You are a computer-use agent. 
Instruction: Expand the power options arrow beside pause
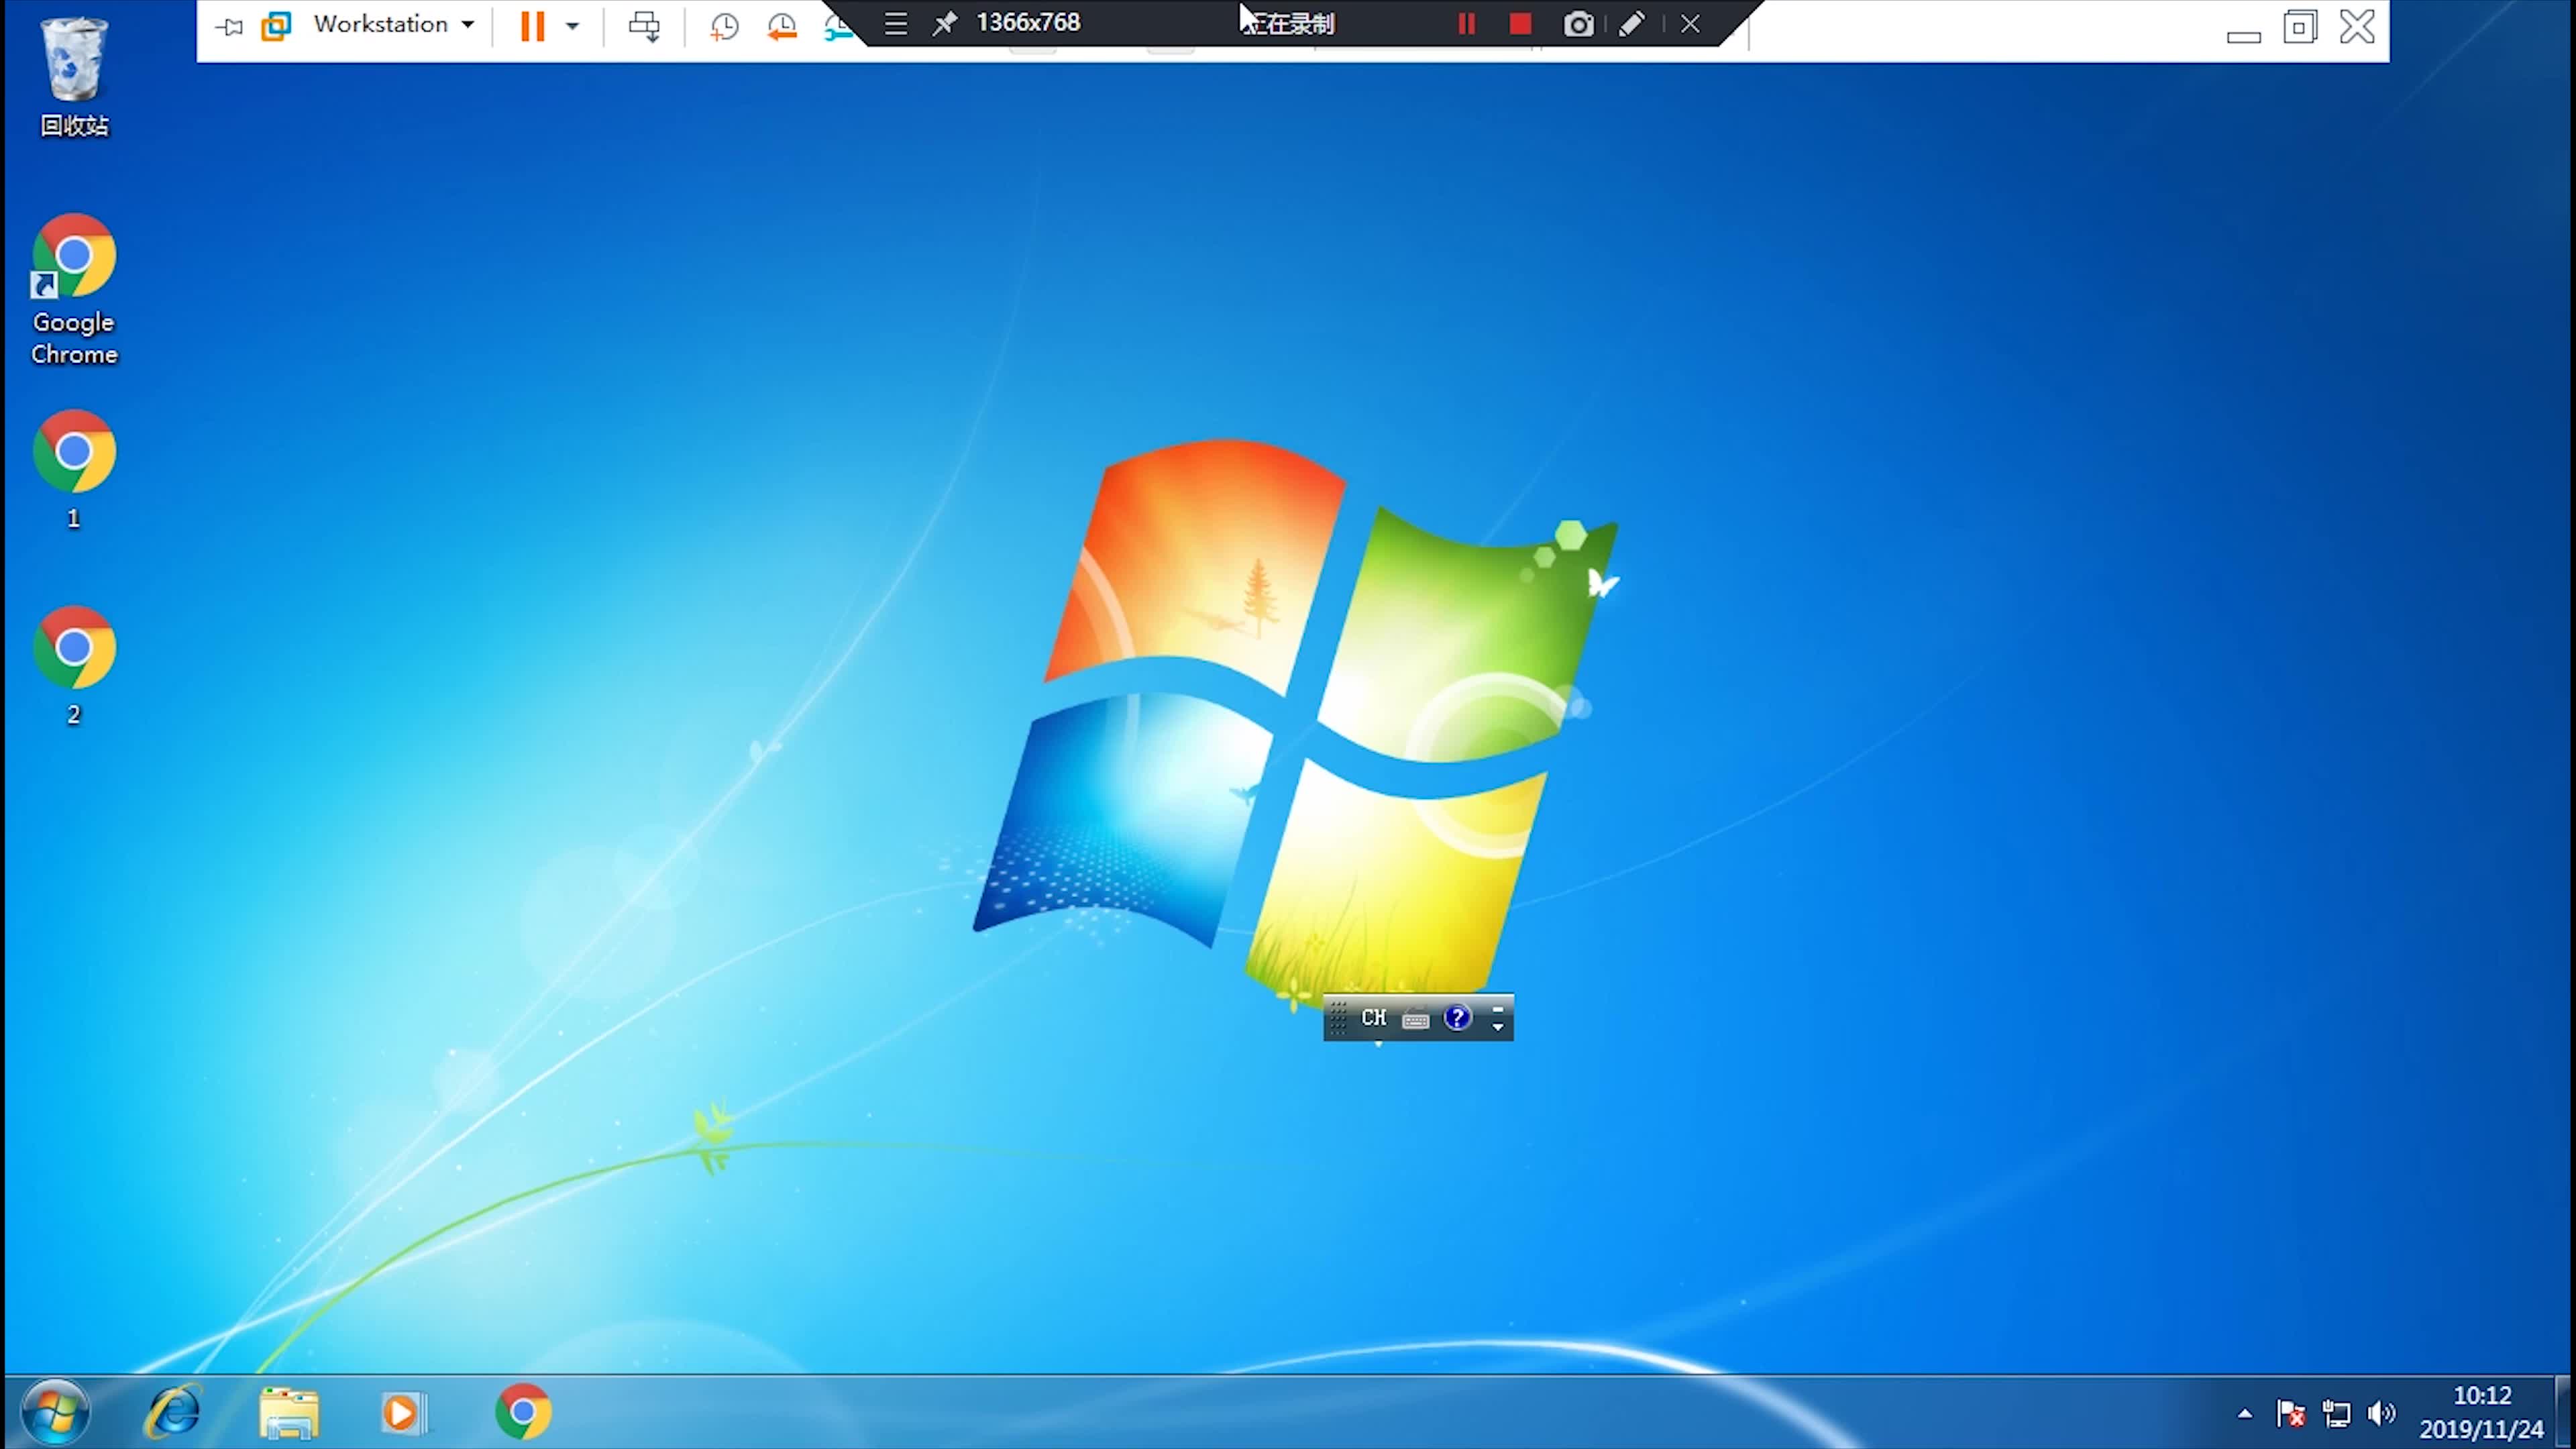coord(572,26)
